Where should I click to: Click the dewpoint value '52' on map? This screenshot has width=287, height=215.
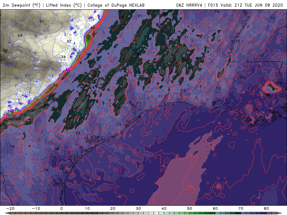pos(56,85)
